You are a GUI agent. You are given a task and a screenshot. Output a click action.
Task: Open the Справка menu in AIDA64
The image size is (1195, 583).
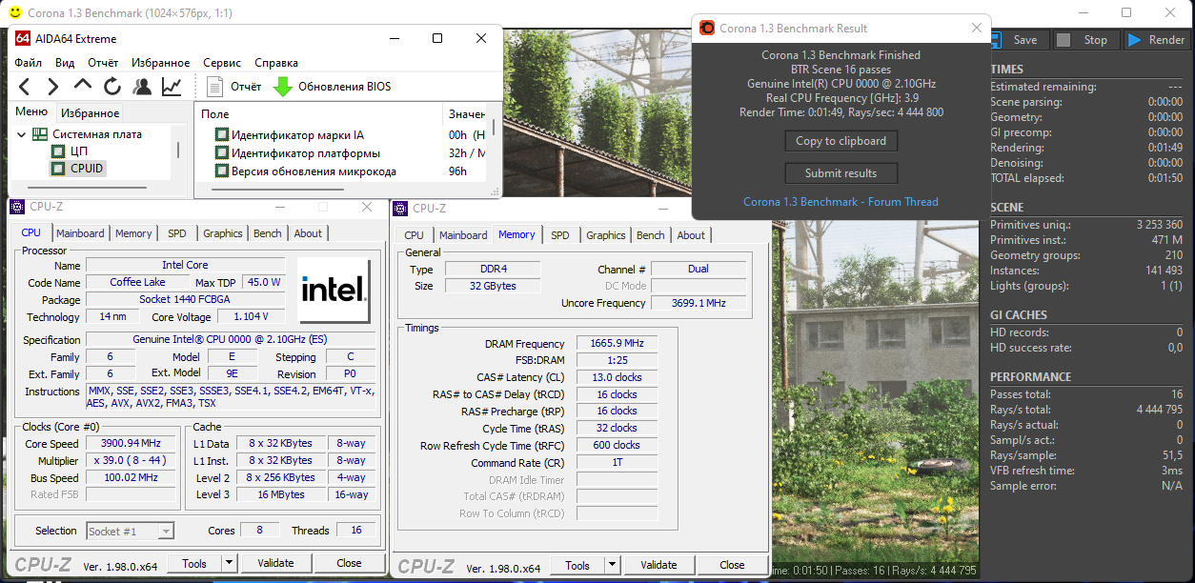[276, 63]
